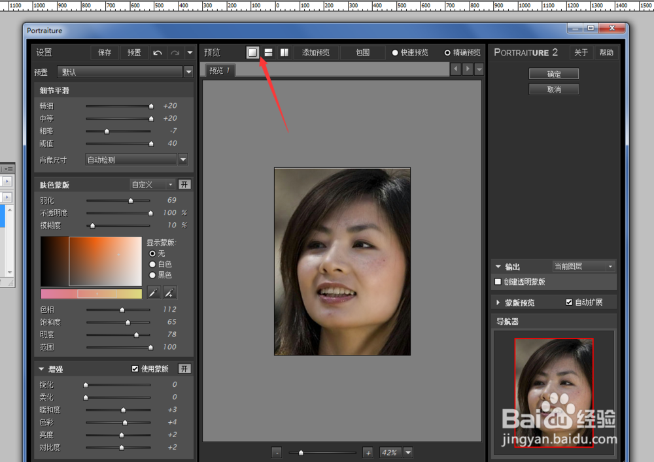The width and height of the screenshot is (654, 462).
Task: Open preview tabs list dropdown arrow
Action: pos(479,69)
